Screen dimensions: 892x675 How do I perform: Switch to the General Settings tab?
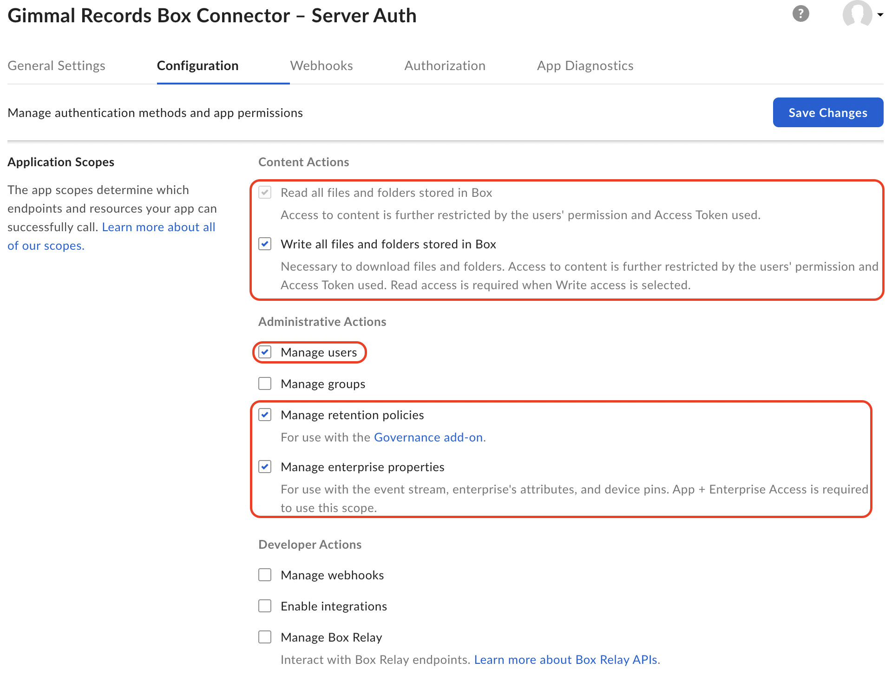pyautogui.click(x=57, y=65)
